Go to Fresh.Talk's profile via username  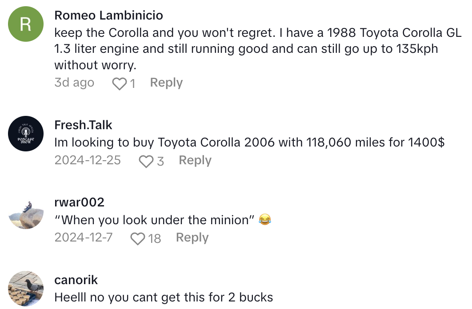coord(83,125)
